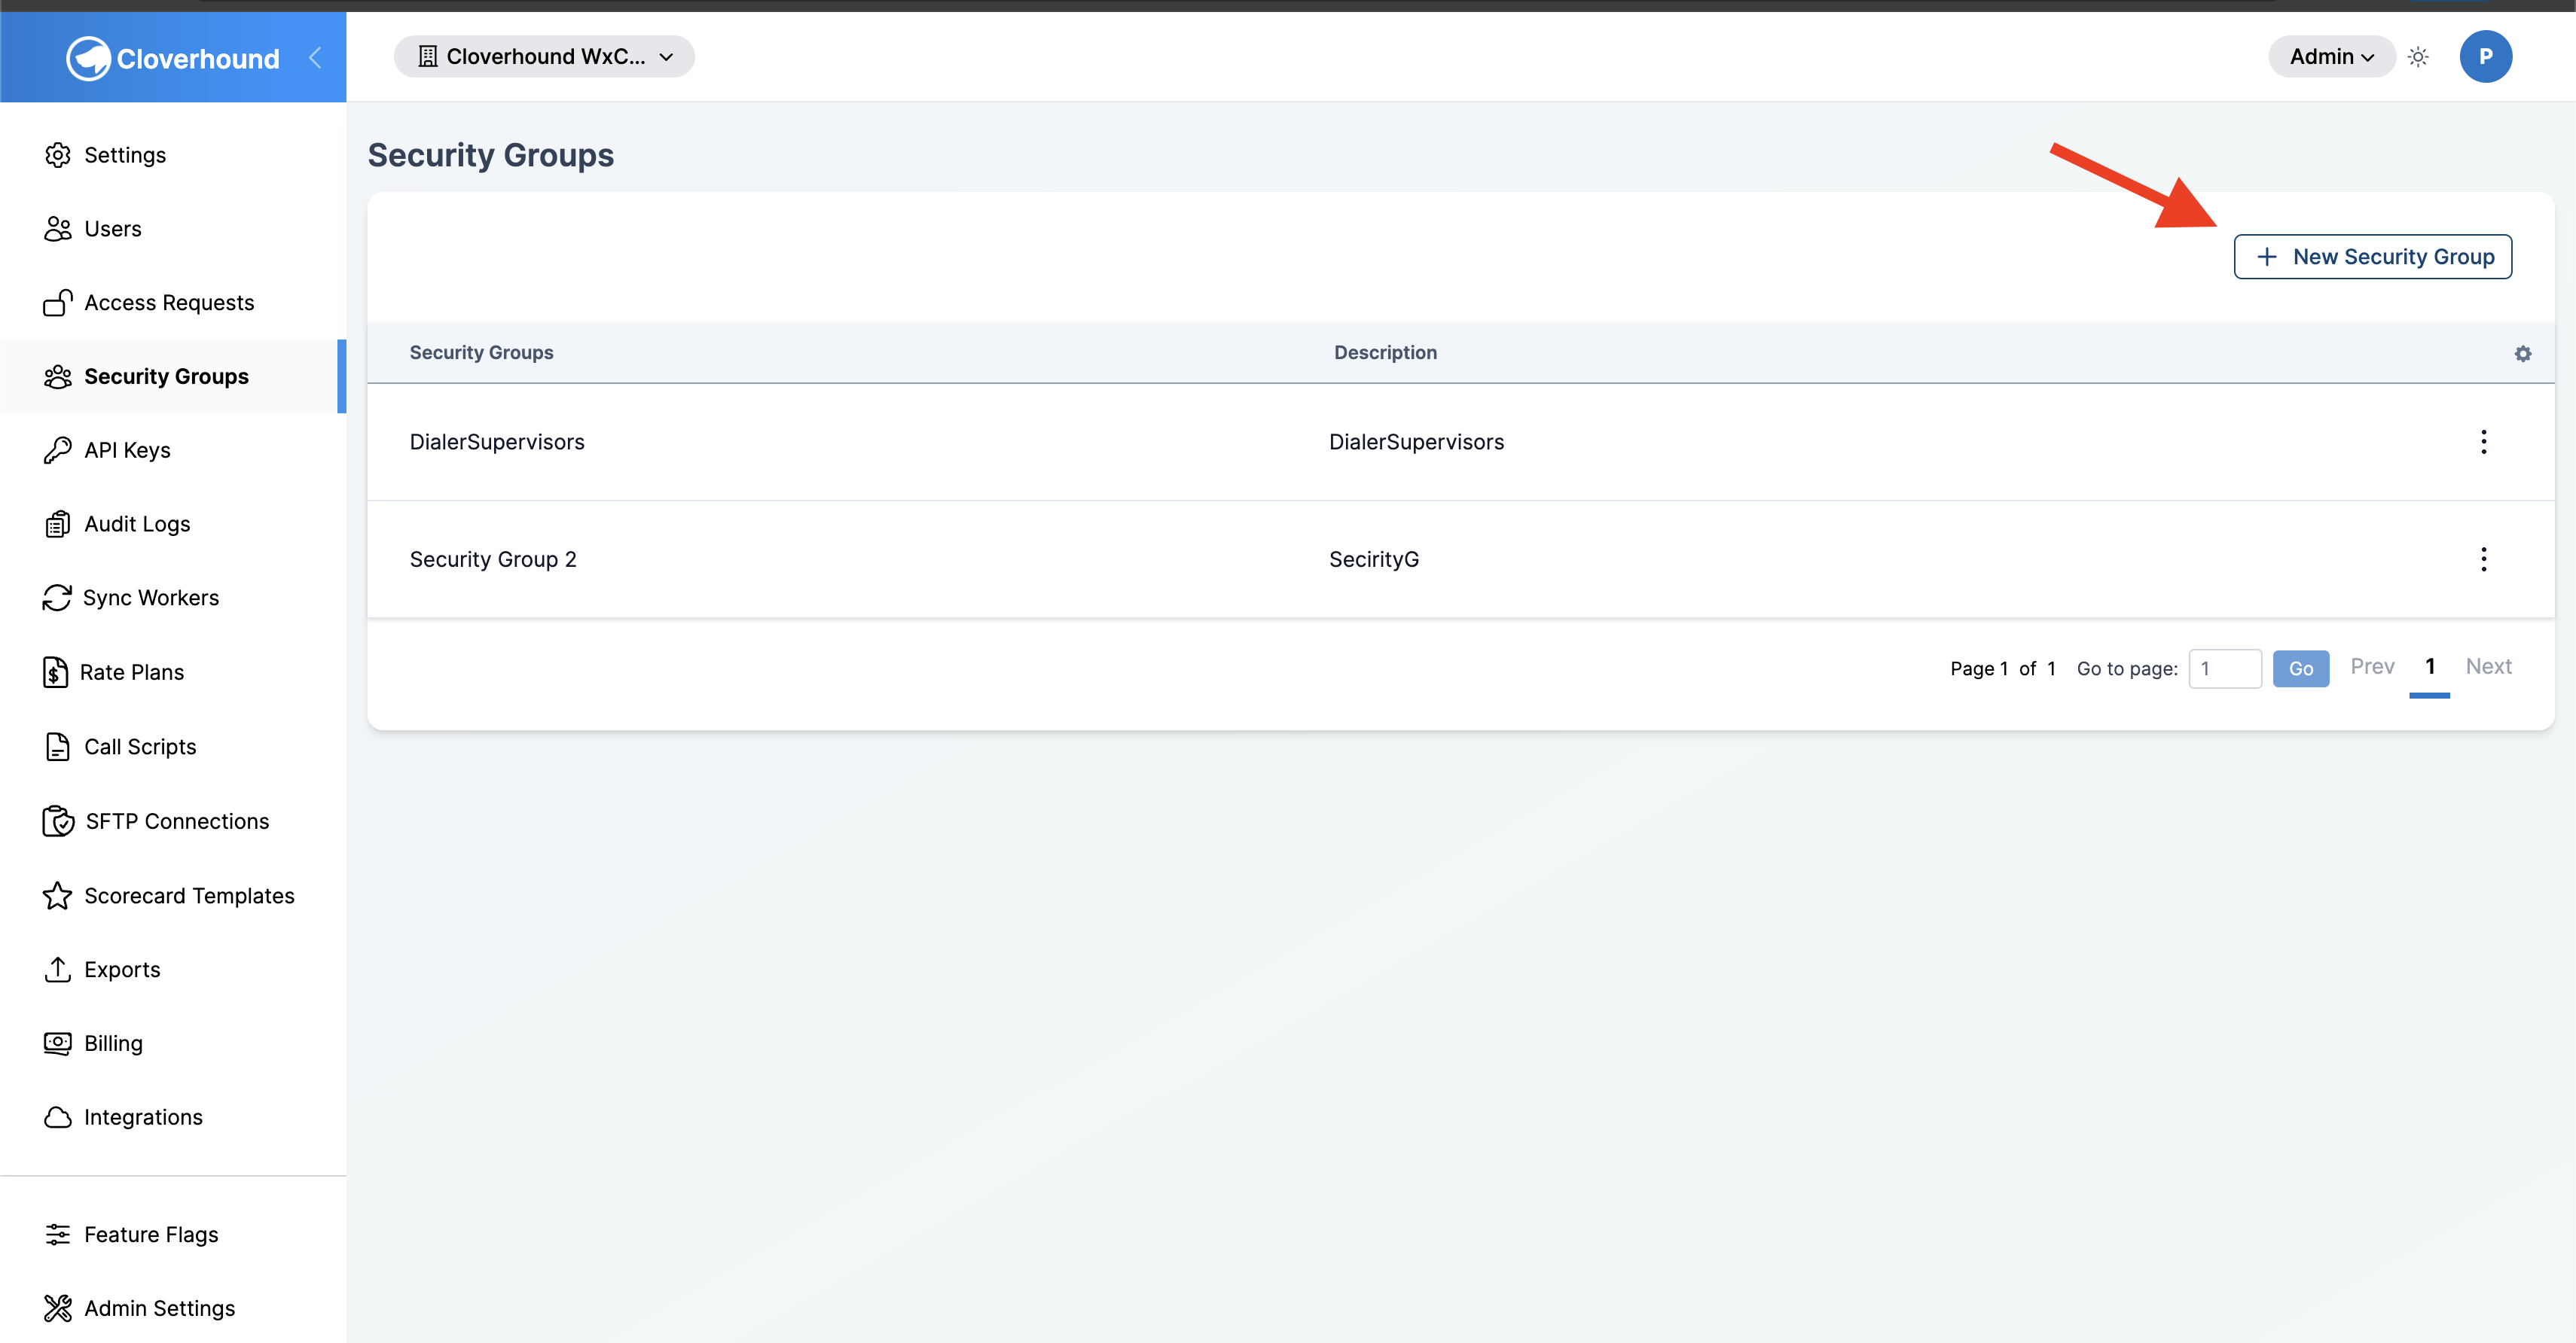
Task: Click the SFTP Connections shield icon
Action: coord(59,821)
